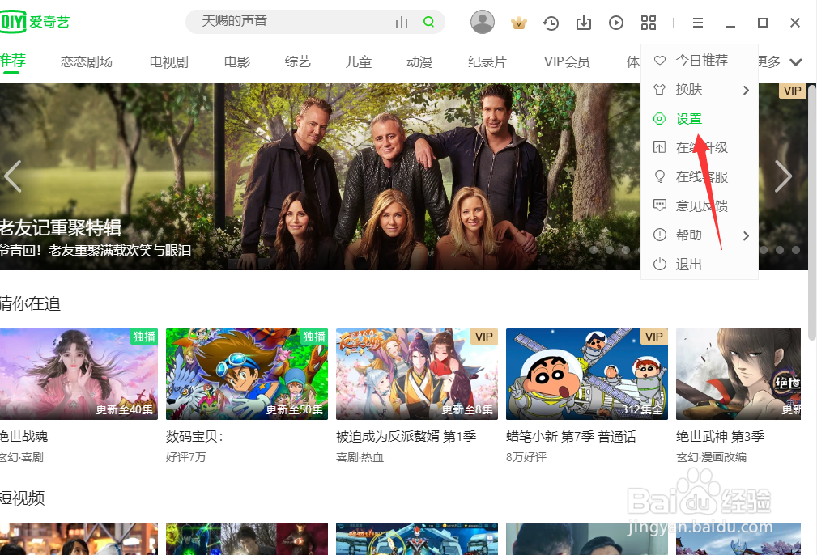817x555 pixels.
Task: Click the lightbulb icon beside 在线客服
Action: (660, 176)
